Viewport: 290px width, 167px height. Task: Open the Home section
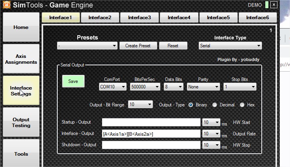tap(21, 27)
